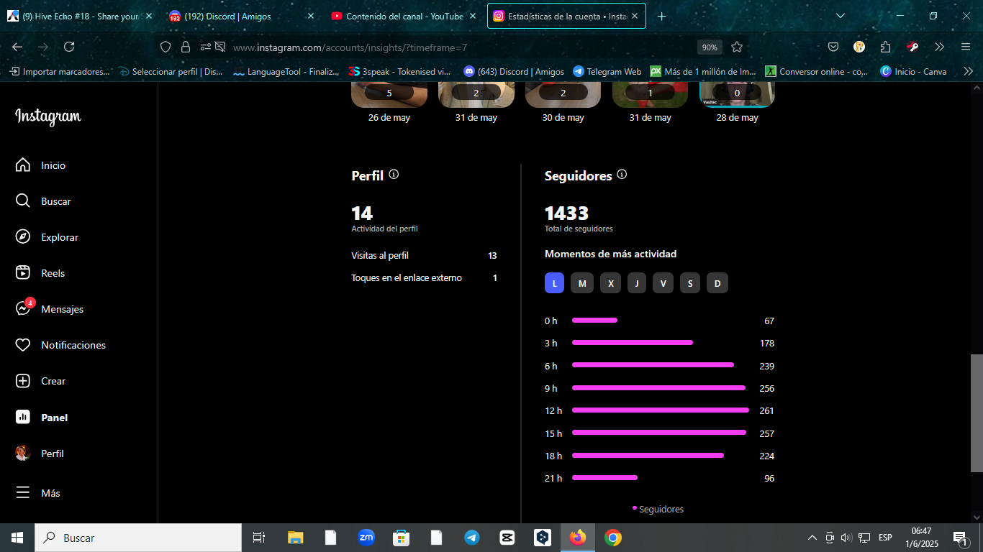The image size is (983, 552).
Task: Select the D day toggle
Action: pos(717,283)
